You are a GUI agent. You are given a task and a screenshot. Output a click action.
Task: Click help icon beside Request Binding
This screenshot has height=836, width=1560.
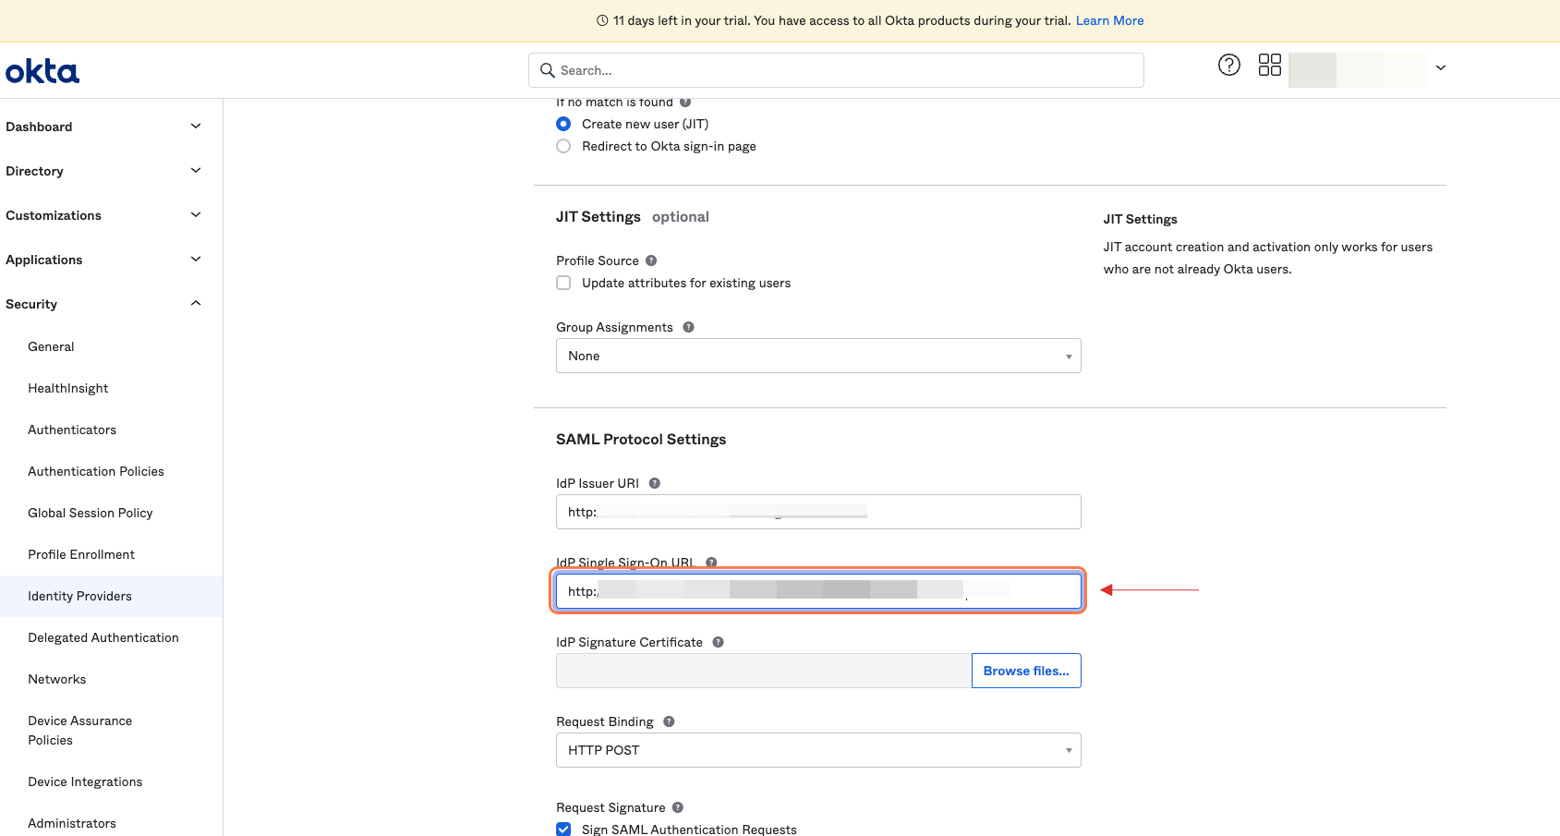(669, 721)
